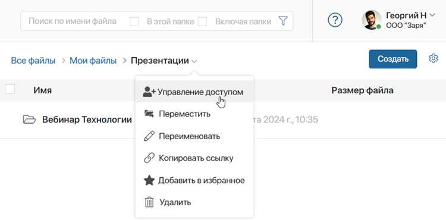Image resolution: width=446 pixels, height=220 pixels.
Task: Open the search filter funnel icon
Action: point(282,21)
